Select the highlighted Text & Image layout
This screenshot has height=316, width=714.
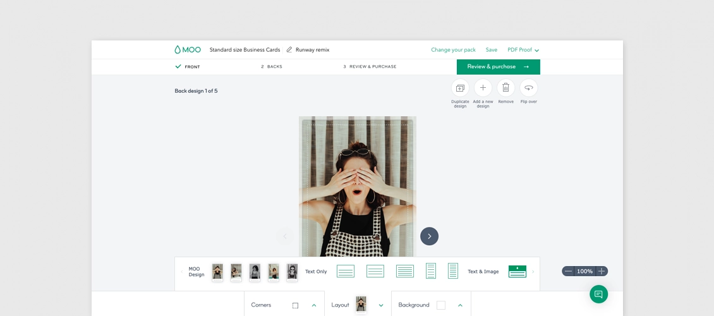(x=517, y=271)
